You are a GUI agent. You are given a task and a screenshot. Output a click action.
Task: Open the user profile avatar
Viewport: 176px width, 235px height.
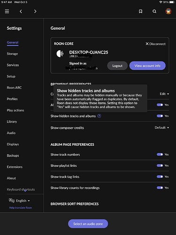click(x=168, y=11)
